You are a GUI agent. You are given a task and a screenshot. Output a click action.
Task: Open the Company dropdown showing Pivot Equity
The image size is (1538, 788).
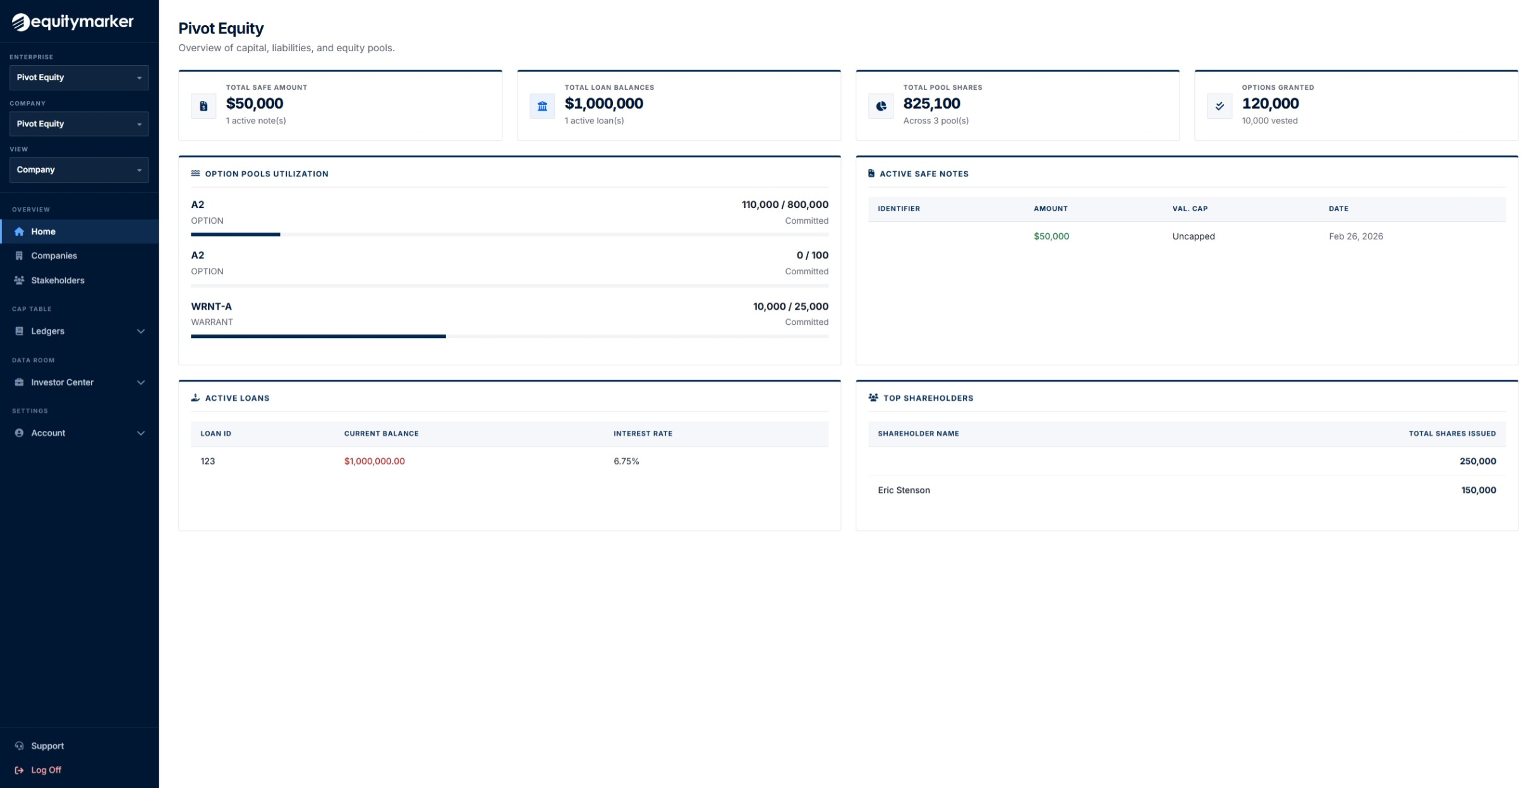click(x=79, y=124)
